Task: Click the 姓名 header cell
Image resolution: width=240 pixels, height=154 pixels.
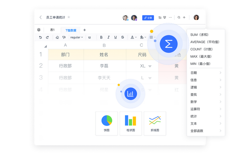Action: [x=105, y=55]
